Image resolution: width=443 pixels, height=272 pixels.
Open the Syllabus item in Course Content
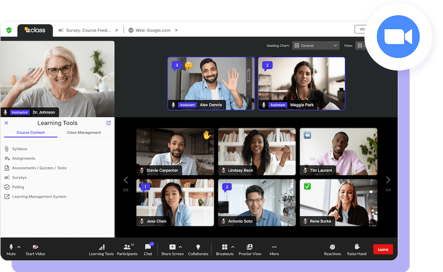(20, 149)
